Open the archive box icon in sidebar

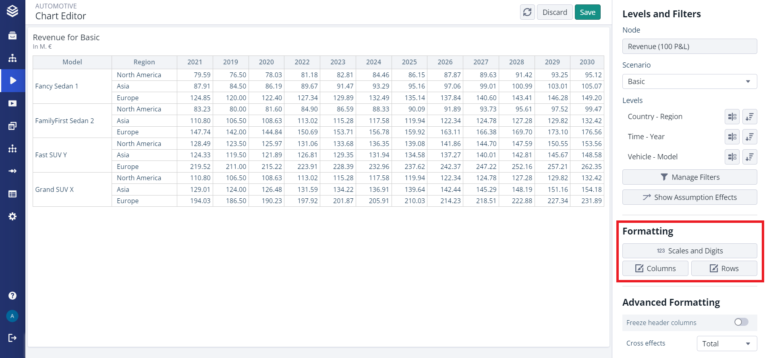coord(12,35)
